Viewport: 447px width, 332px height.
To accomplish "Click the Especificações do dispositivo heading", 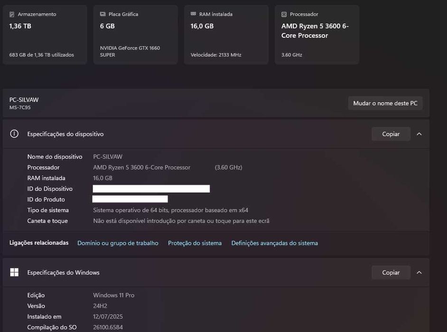I will (65, 134).
